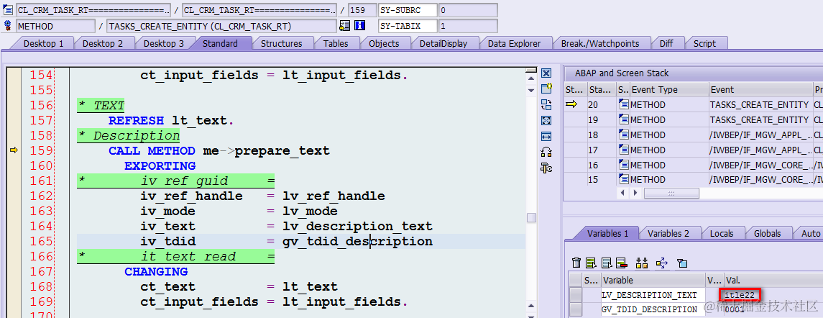Open the Script tab
The width and height of the screenshot is (823, 318).
[x=704, y=44]
